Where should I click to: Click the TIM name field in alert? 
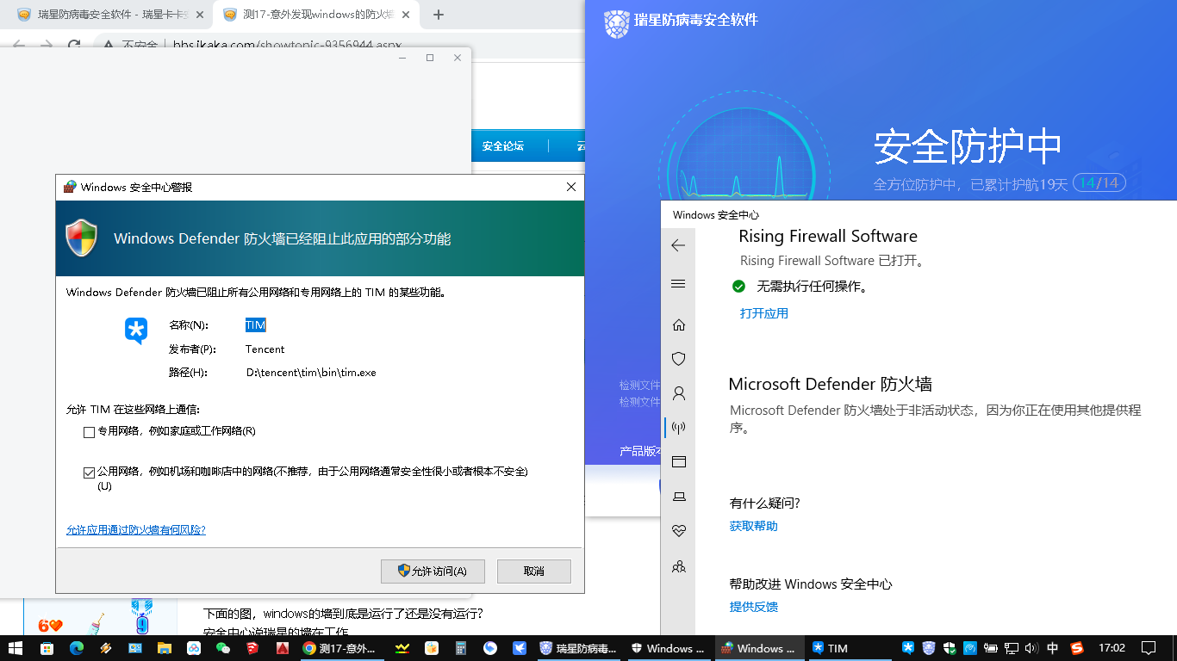pos(256,325)
